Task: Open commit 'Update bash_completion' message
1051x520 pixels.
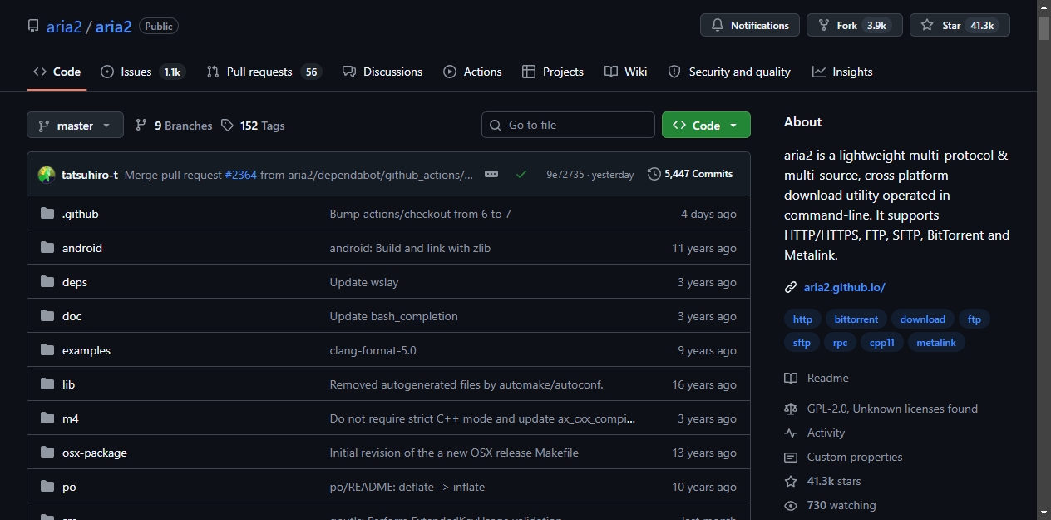Action: click(394, 316)
